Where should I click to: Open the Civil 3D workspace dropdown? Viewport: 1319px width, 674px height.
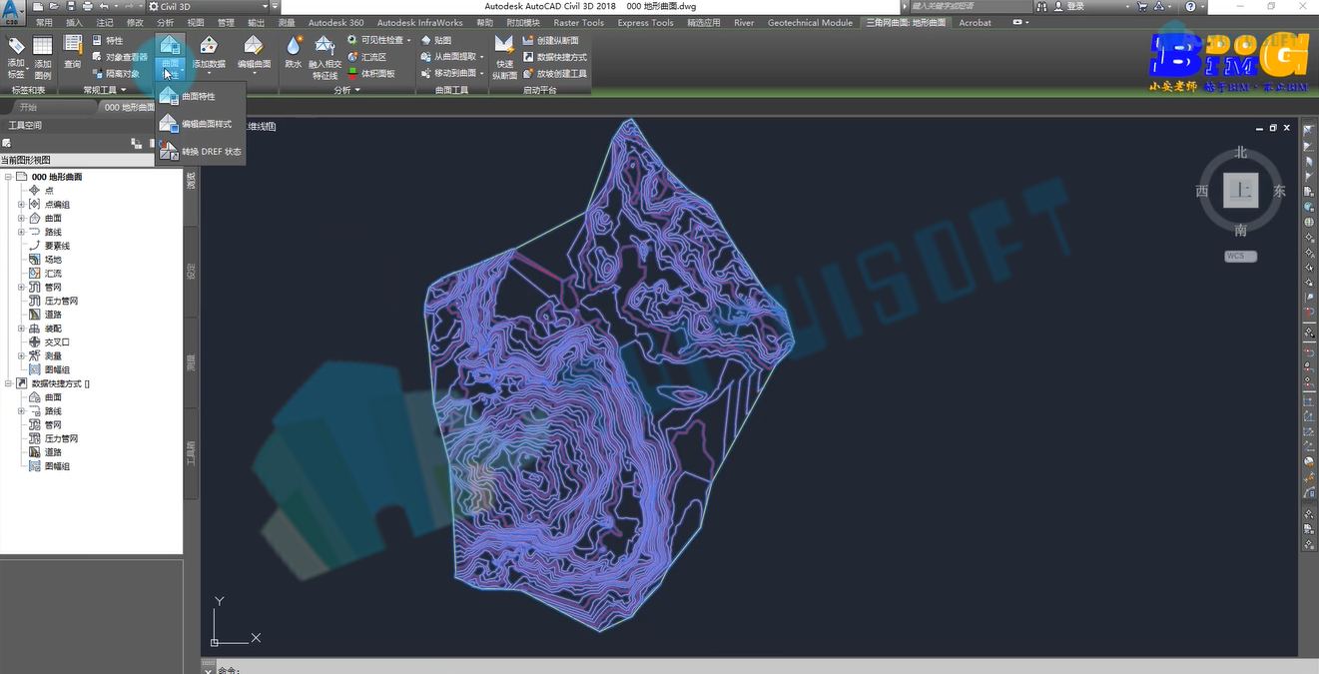point(213,7)
